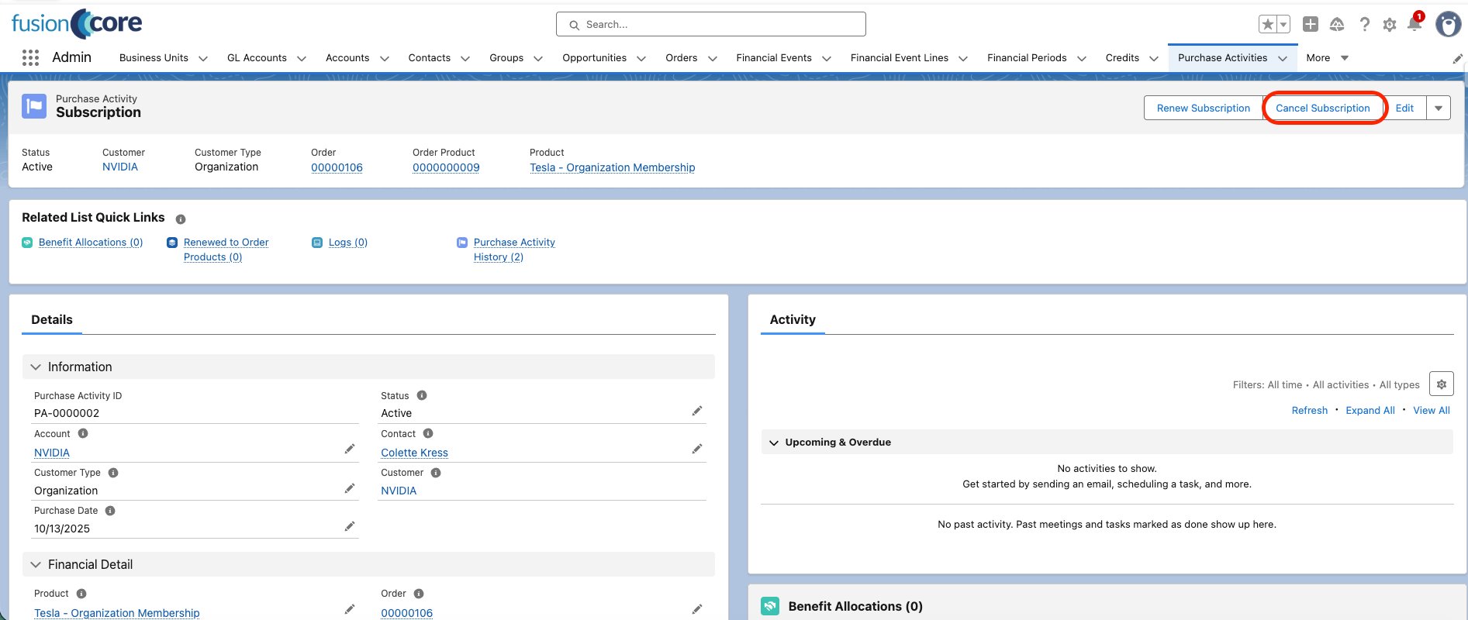
Task: Open the Contacts tab dropdown chevron
Action: (465, 58)
